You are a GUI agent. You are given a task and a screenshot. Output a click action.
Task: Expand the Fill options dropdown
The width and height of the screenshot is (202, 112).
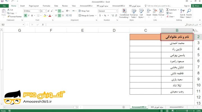pyautogui.click(x=172, y=13)
